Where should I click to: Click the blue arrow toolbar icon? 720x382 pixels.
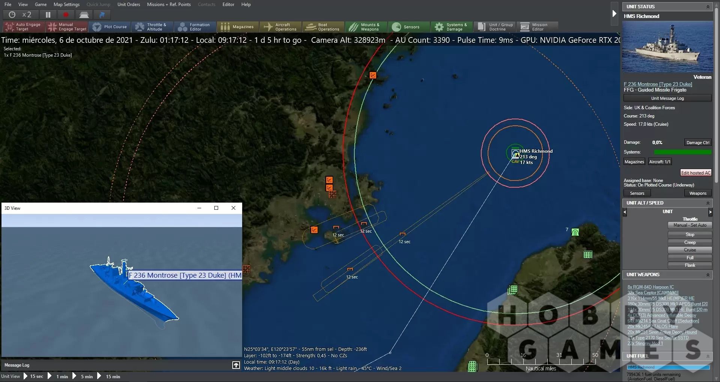[102, 15]
